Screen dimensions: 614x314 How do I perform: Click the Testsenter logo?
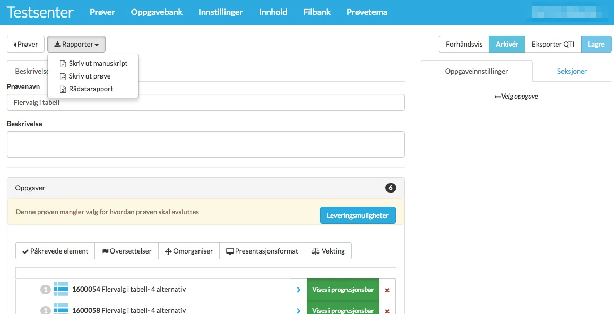[40, 12]
